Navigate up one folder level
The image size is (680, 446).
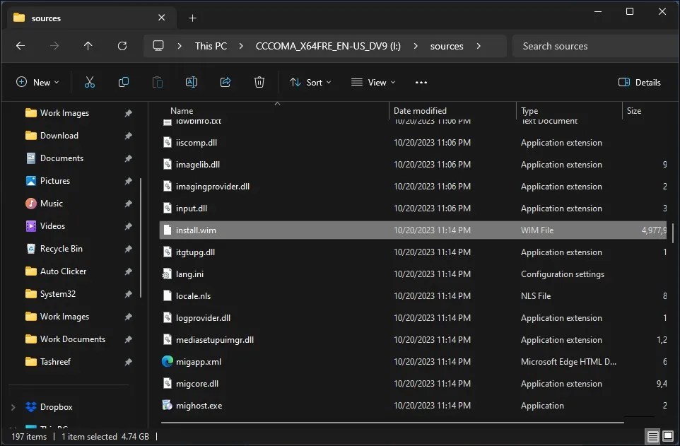coord(88,46)
